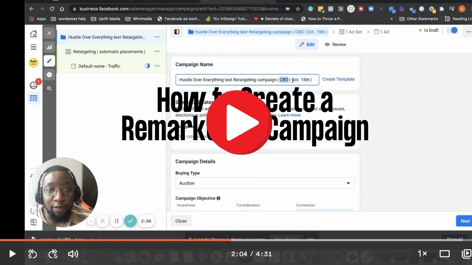Open the bar chart performance icon

[x=49, y=47]
